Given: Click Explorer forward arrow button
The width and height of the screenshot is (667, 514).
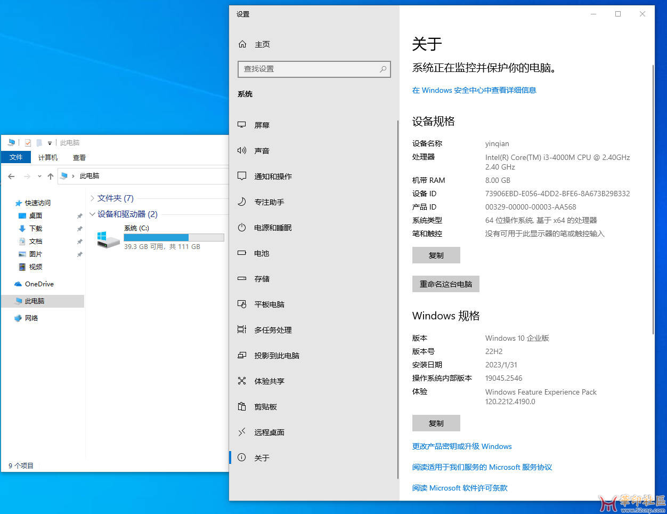Looking at the screenshot, I should point(27,176).
